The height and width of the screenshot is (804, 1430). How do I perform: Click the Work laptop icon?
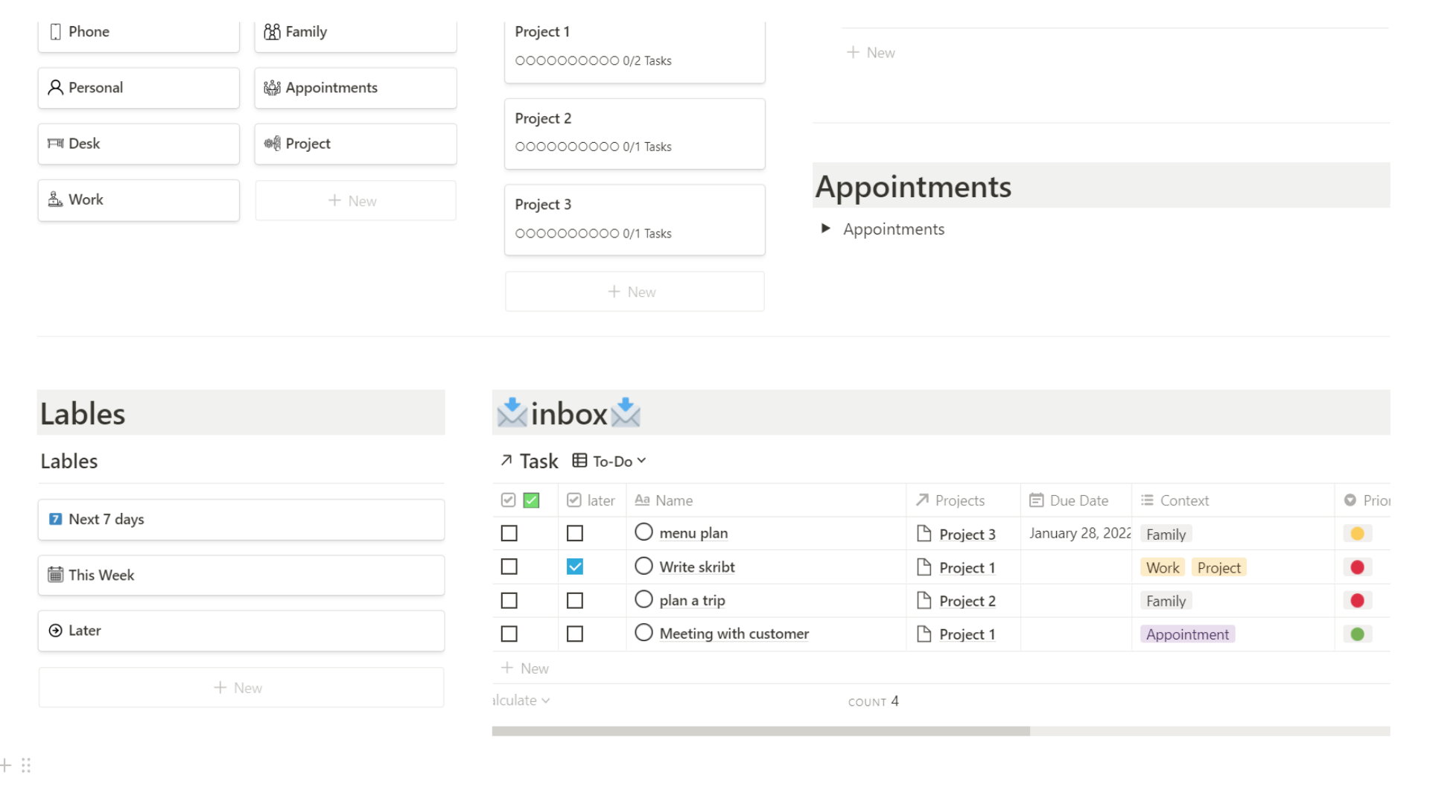pos(55,200)
